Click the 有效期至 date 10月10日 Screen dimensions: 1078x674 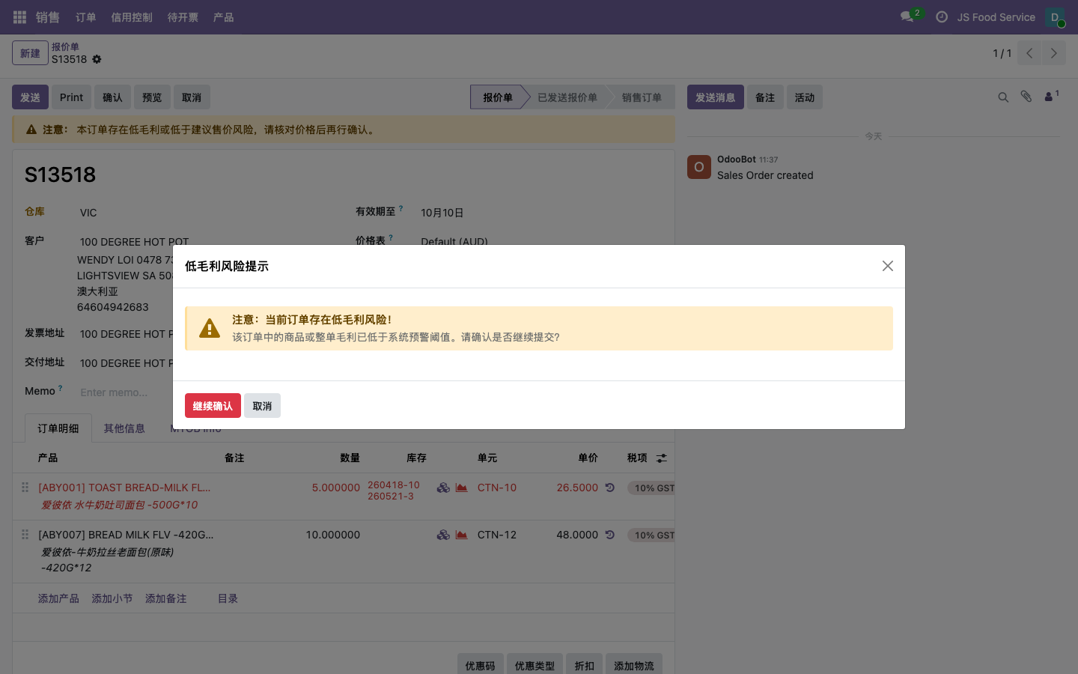tap(442, 213)
